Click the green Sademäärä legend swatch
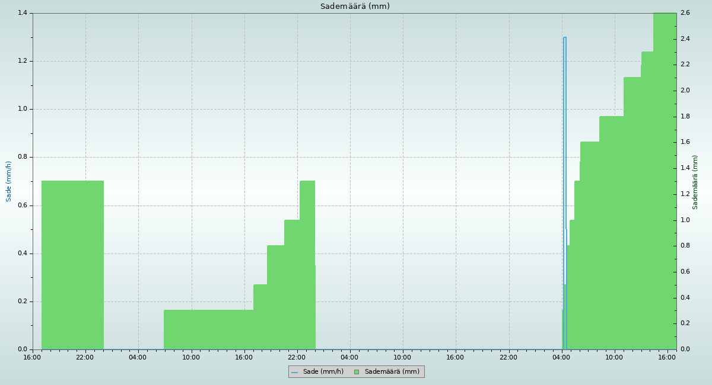This screenshot has width=712, height=385. click(x=357, y=372)
